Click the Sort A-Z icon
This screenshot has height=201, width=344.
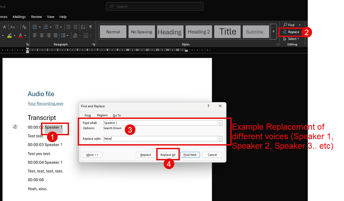click(x=83, y=27)
